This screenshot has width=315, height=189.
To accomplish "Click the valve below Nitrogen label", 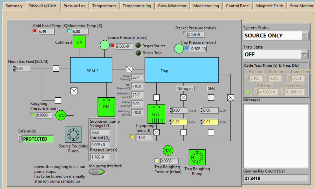I will pyautogui.click(x=183, y=98).
